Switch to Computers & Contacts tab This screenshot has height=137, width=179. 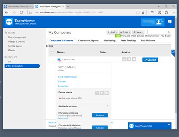tap(61, 41)
